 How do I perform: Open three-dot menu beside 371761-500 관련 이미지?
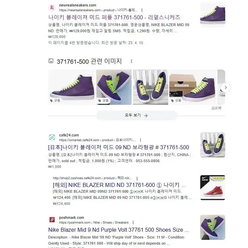[131, 61]
